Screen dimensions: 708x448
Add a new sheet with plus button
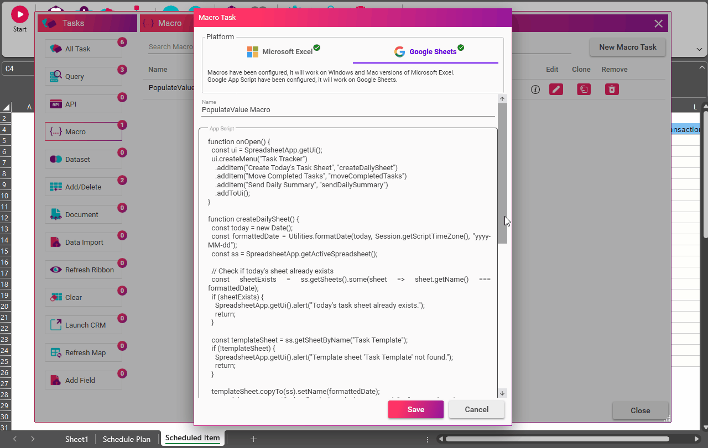(x=253, y=439)
